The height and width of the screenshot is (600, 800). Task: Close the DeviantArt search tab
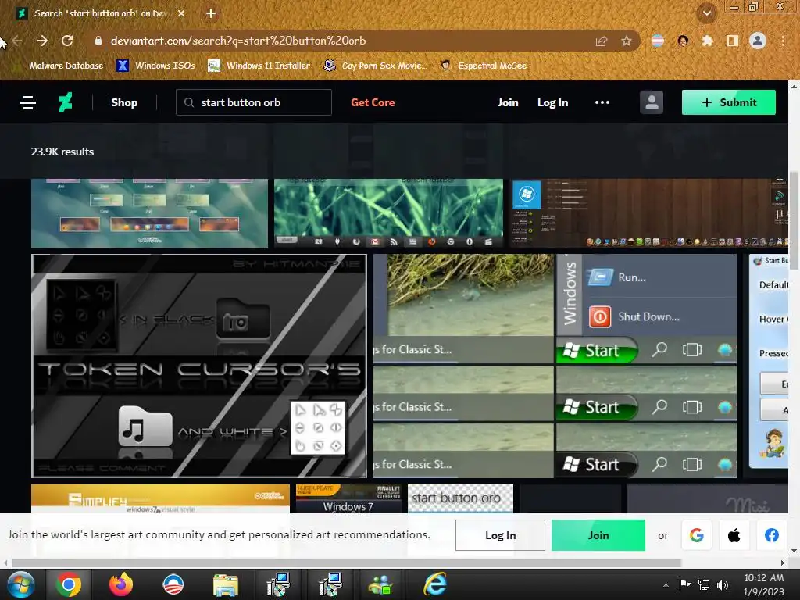pyautogui.click(x=181, y=14)
